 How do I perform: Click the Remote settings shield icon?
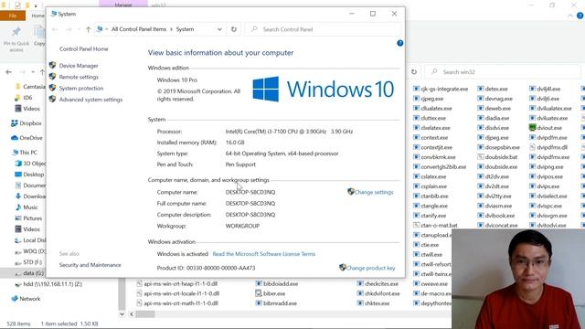tap(52, 77)
